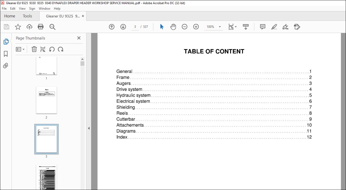This screenshot has height=190, width=346.
Task: Print the document
Action: point(41,27)
